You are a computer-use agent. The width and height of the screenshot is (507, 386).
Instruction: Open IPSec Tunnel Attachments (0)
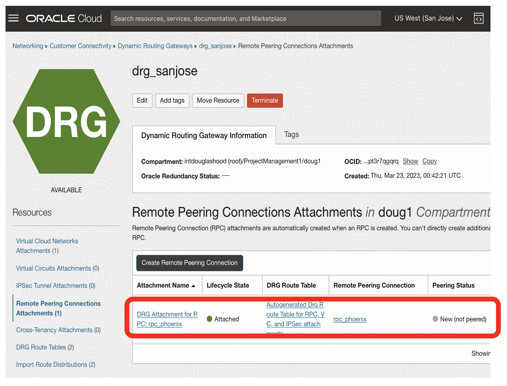[x=56, y=286]
